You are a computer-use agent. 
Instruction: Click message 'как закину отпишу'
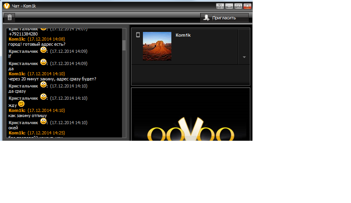pyautogui.click(x=28, y=115)
